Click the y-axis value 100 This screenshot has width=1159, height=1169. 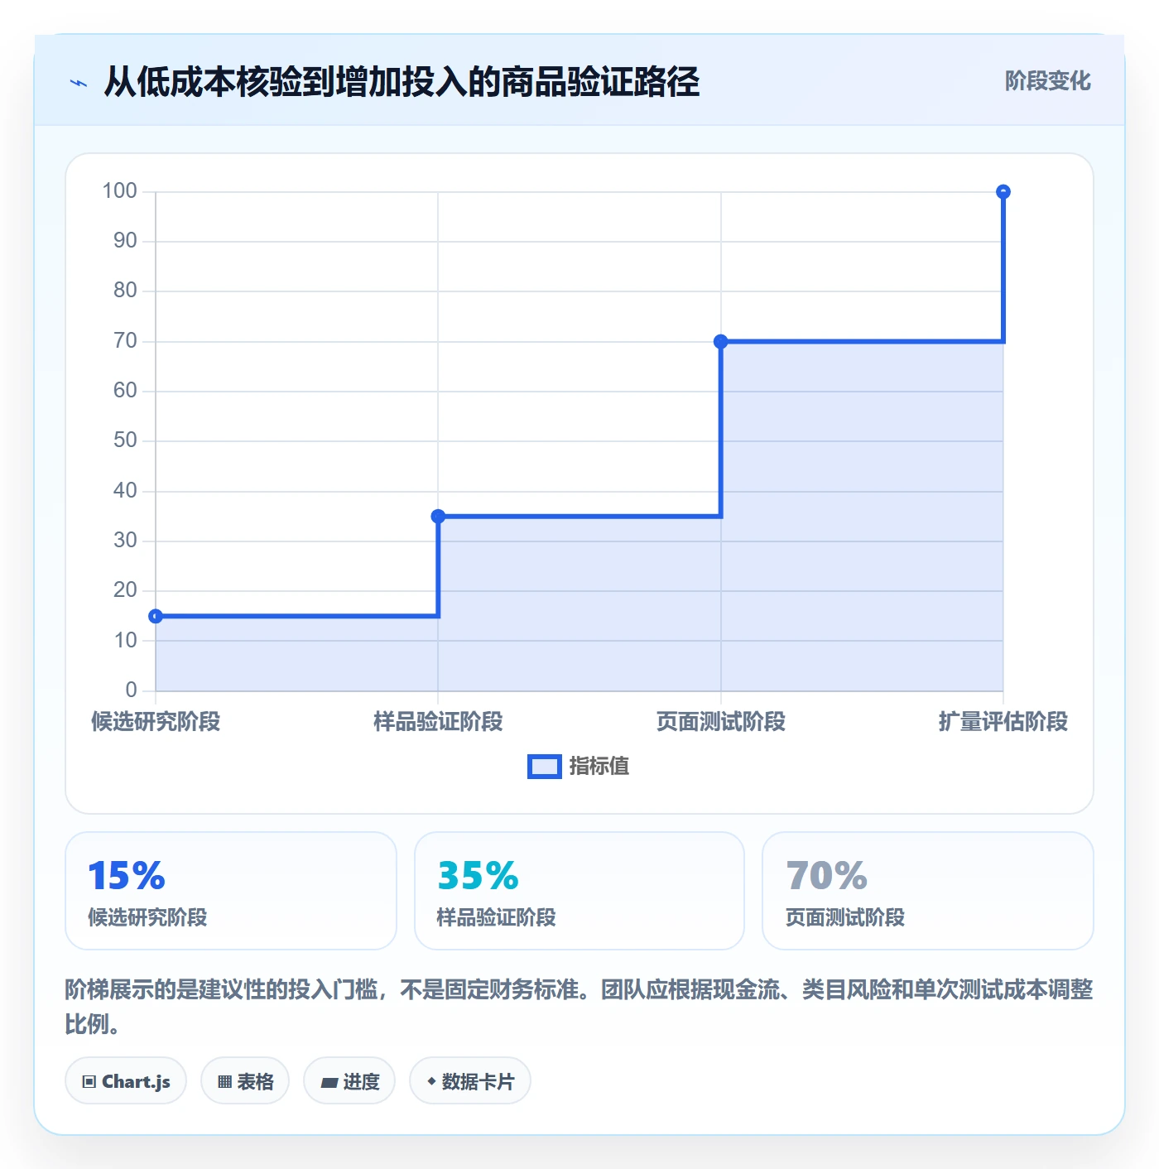(119, 191)
